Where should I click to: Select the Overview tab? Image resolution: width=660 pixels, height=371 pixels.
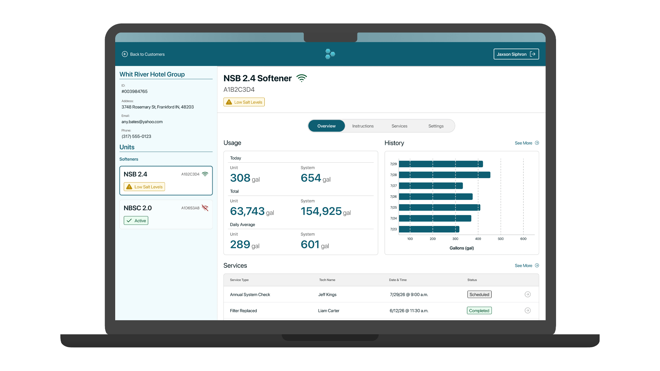tap(326, 126)
